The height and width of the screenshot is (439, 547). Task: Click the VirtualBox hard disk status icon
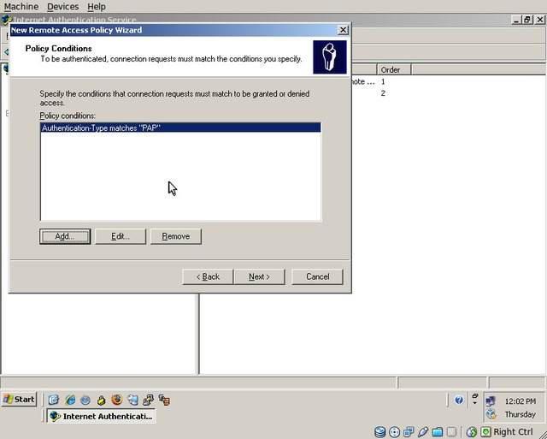[379, 432]
